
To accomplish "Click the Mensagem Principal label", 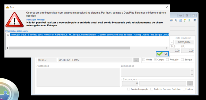I will click(36, 20).
